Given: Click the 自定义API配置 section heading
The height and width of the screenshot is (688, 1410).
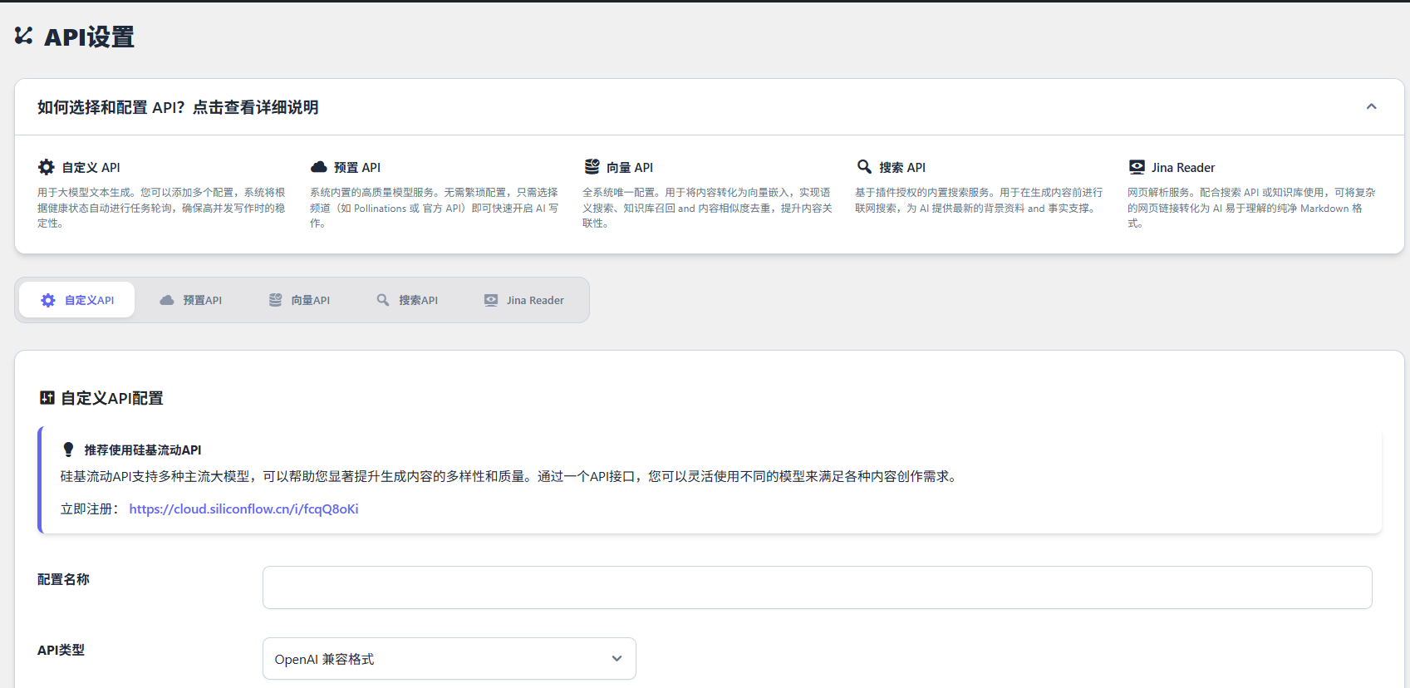Looking at the screenshot, I should (112, 398).
